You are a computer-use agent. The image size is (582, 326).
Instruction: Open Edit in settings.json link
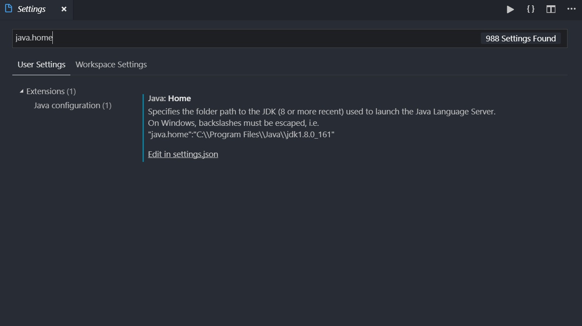coord(183,154)
